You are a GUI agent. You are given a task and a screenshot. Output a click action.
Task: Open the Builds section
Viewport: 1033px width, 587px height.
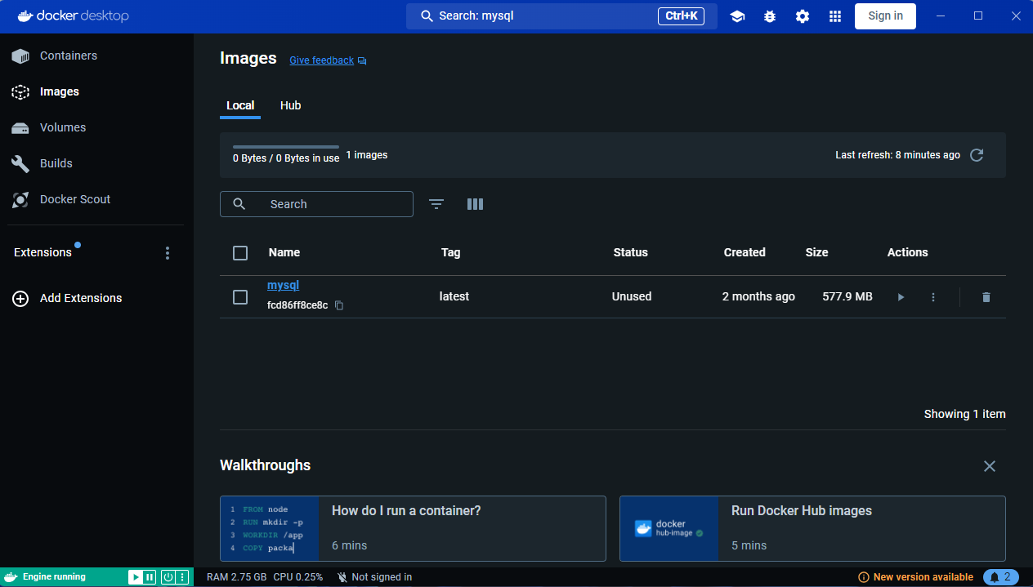pyautogui.click(x=56, y=163)
